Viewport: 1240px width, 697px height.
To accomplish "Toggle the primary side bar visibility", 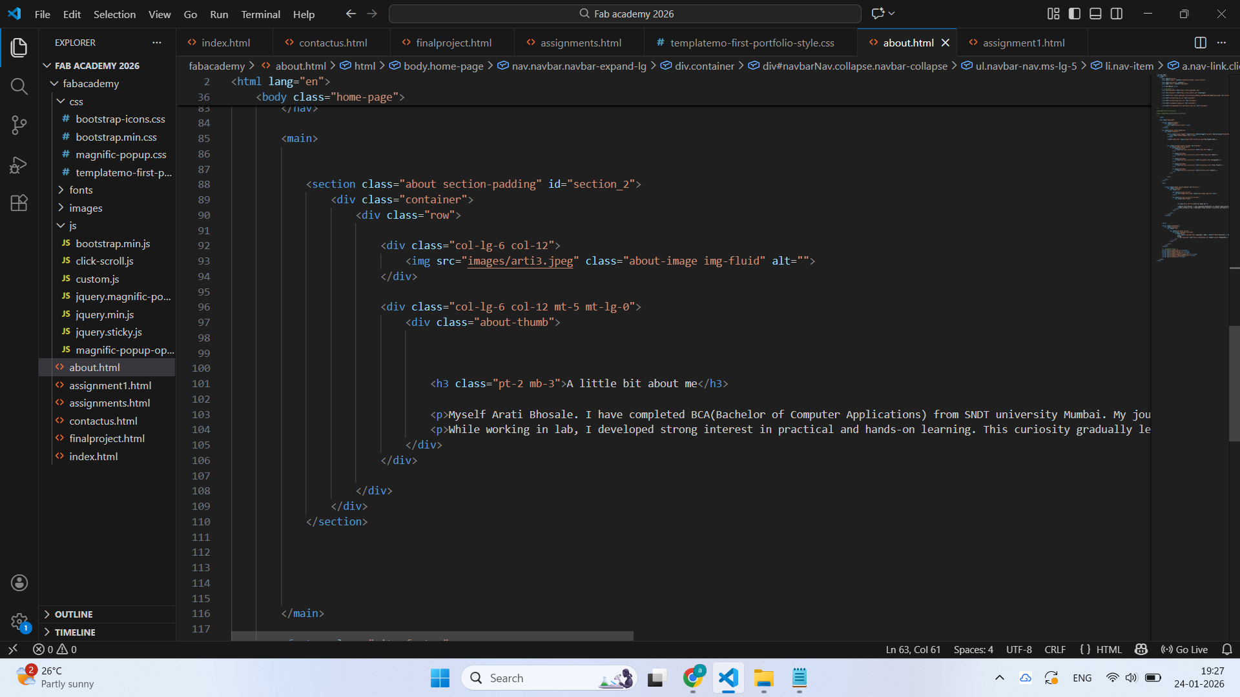I will pyautogui.click(x=1075, y=14).
